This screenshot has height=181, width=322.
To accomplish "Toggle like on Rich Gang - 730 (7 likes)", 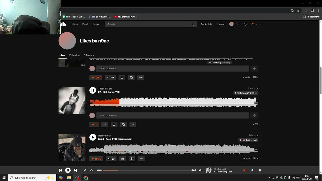I will point(94,124).
